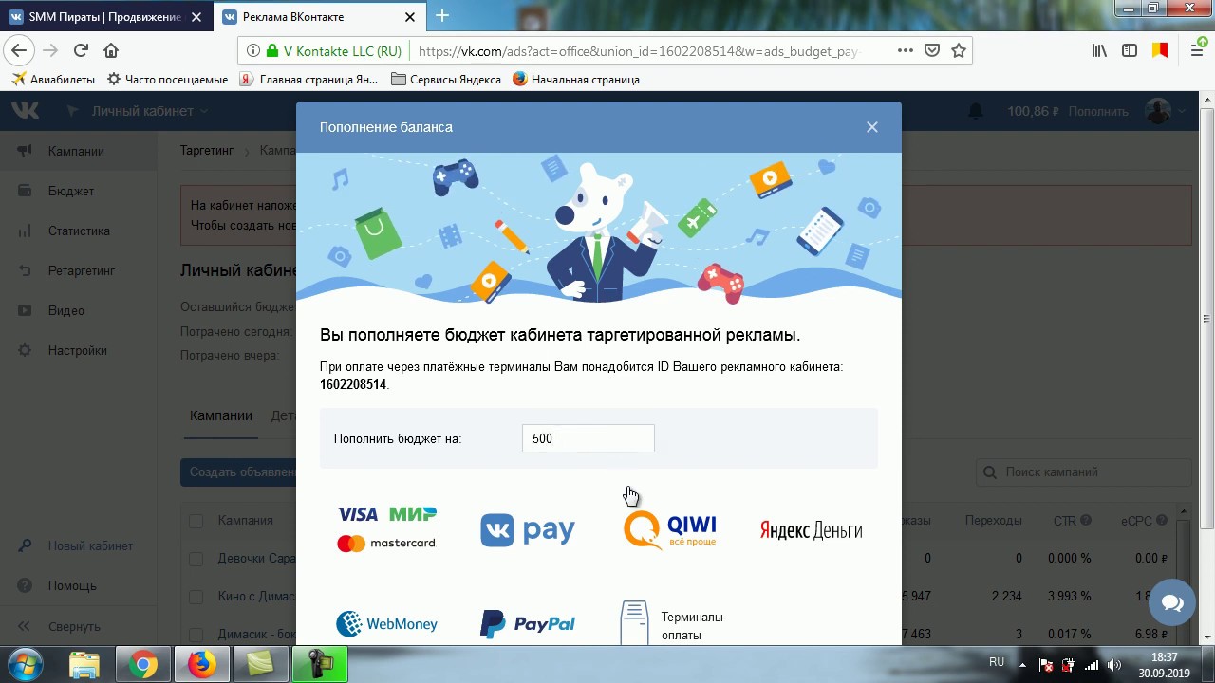Edit the top-up amount field
The width and height of the screenshot is (1215, 683).
pyautogui.click(x=588, y=438)
